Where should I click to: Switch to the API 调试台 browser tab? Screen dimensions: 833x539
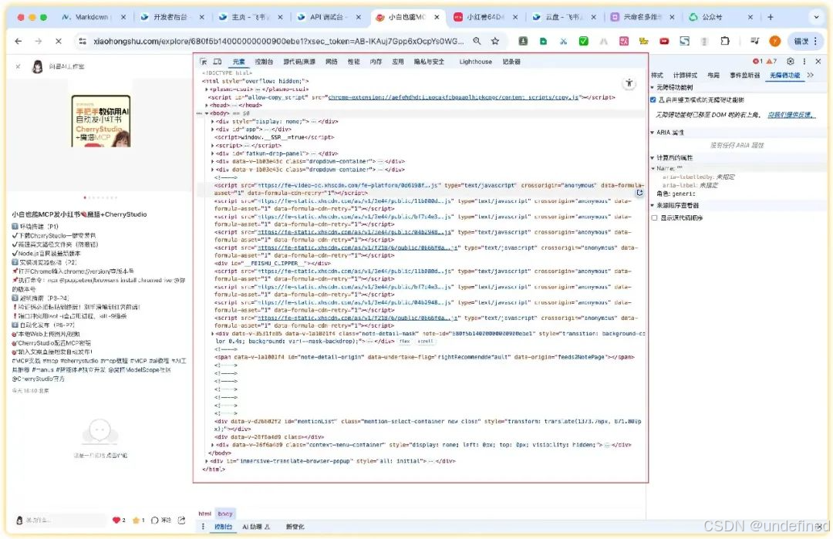tap(327, 17)
